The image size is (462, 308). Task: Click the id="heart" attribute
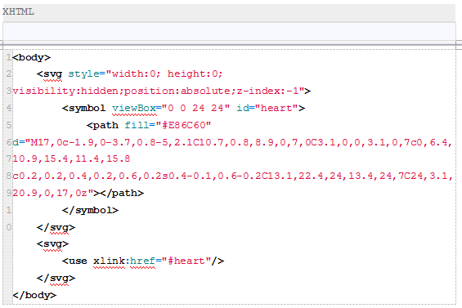pyautogui.click(x=267, y=108)
